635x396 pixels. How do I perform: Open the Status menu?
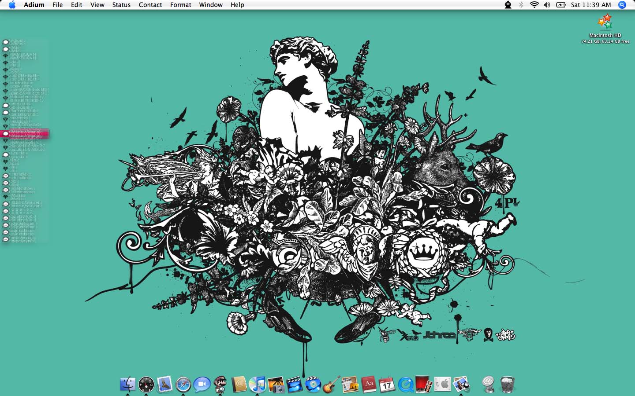121,5
